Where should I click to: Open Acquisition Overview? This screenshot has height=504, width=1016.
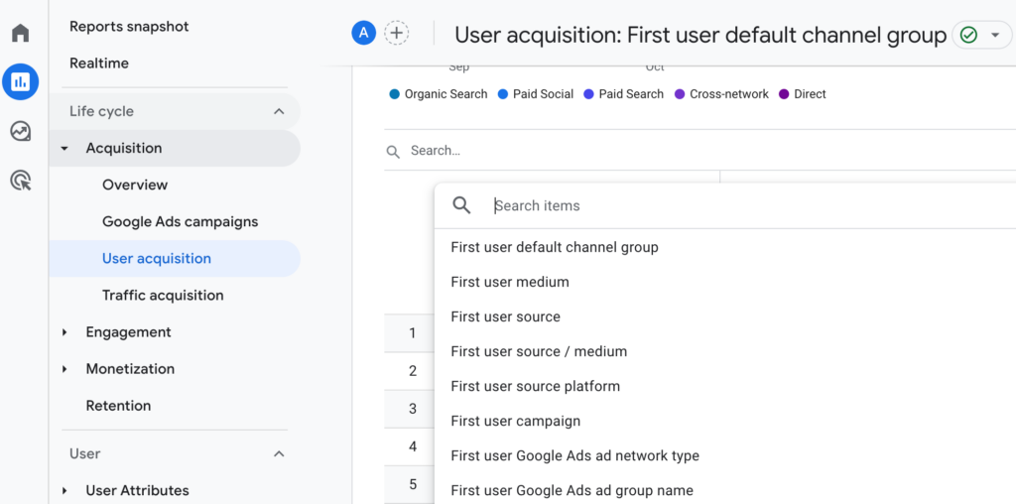135,185
